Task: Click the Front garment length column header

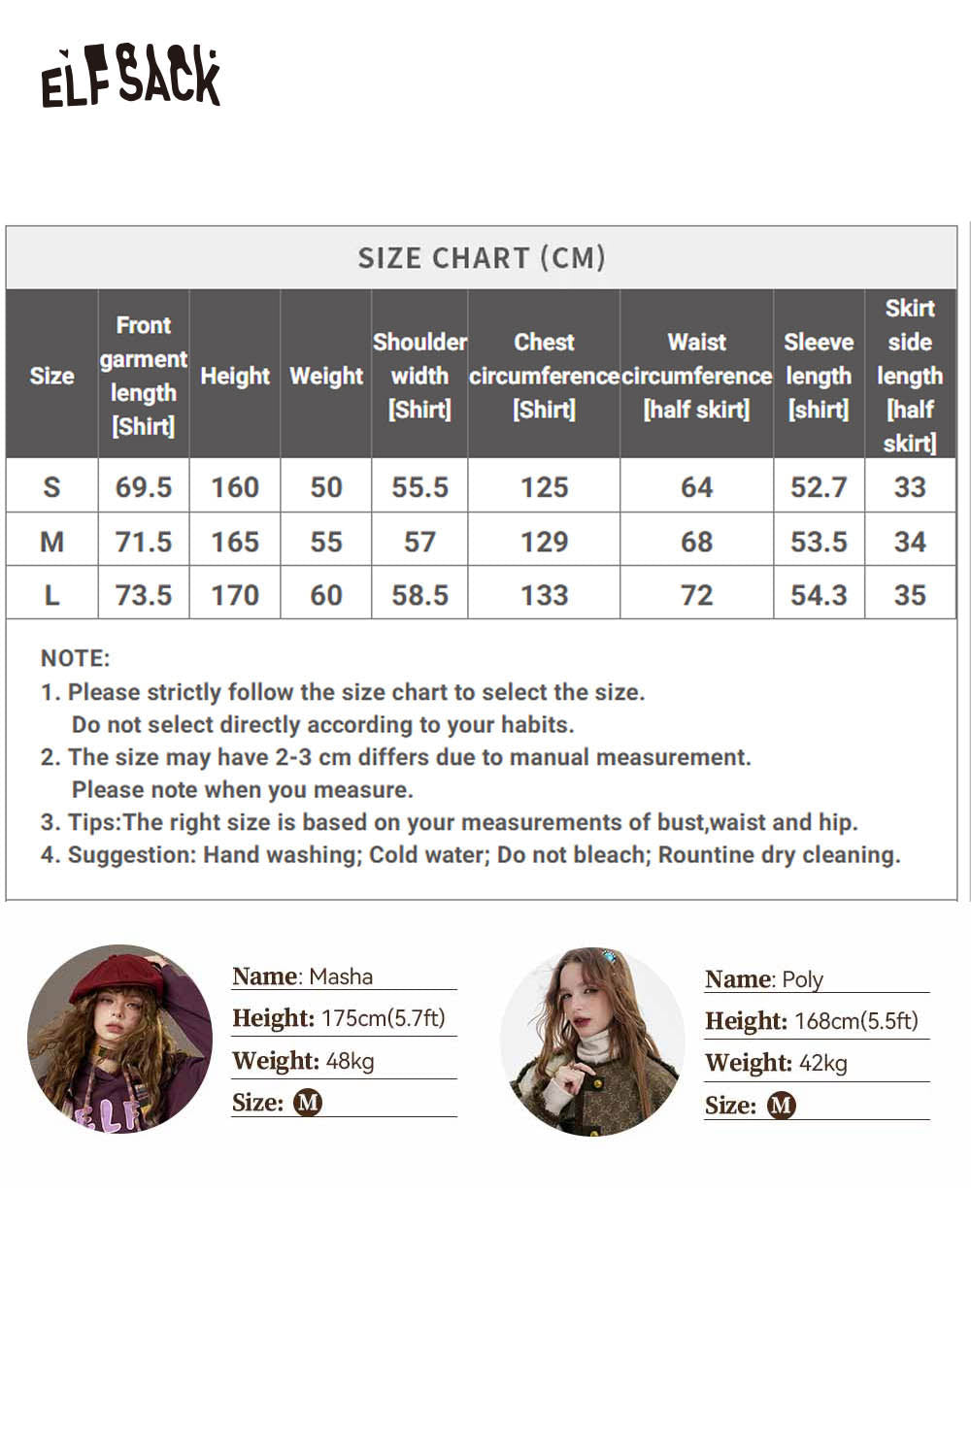Action: (x=144, y=376)
